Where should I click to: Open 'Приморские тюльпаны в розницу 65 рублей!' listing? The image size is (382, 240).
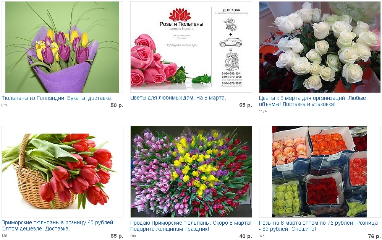58,225
